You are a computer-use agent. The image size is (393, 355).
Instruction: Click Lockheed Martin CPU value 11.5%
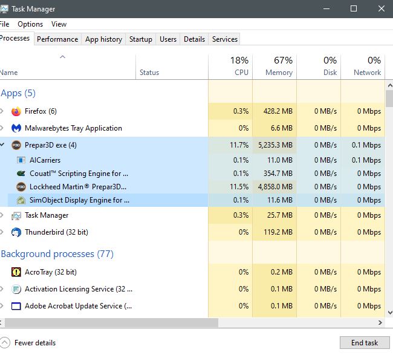[x=239, y=187]
